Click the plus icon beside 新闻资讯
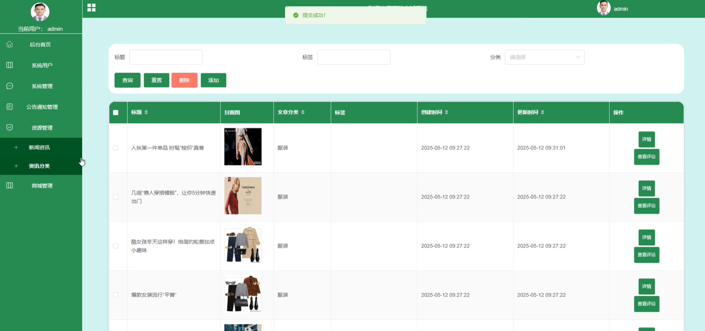This screenshot has height=331, width=705. 16,147
